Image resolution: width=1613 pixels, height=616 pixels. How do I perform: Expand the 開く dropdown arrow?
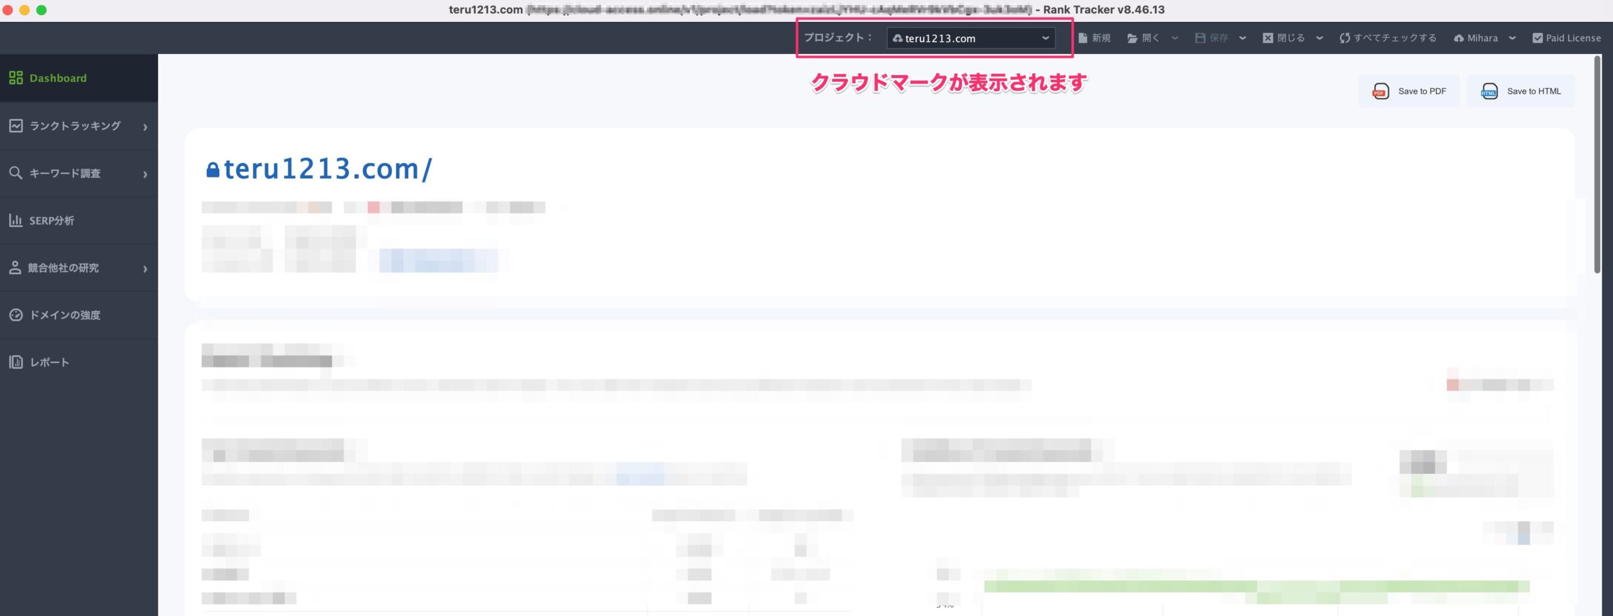tap(1175, 38)
